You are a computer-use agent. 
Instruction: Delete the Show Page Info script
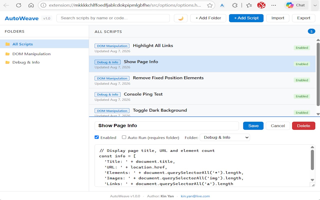click(x=303, y=126)
